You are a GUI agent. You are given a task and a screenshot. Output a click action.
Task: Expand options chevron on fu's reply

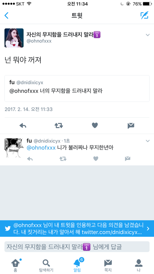click(x=148, y=141)
